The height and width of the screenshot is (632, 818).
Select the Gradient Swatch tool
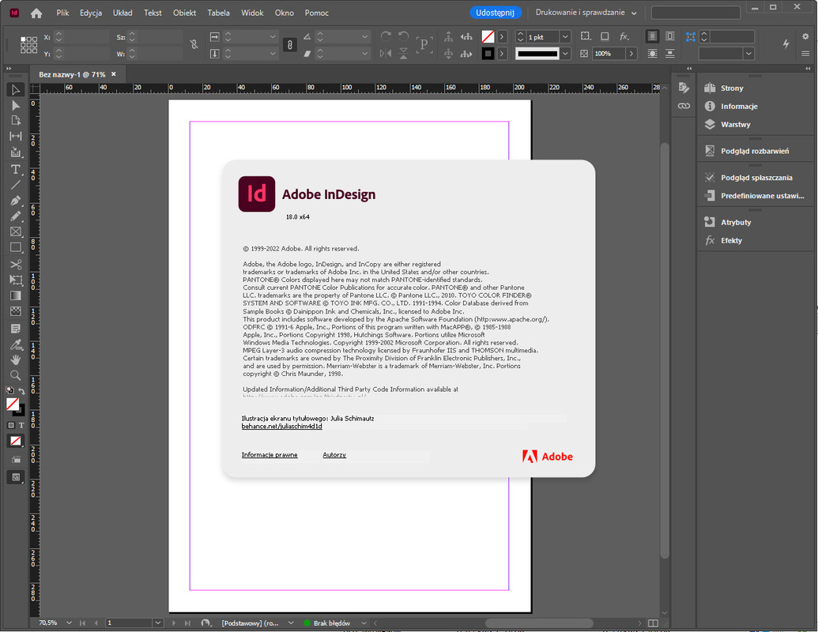pyautogui.click(x=16, y=295)
